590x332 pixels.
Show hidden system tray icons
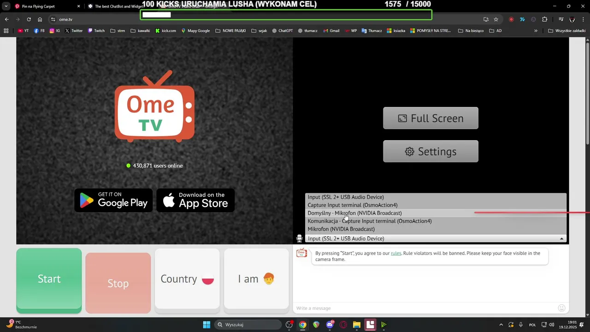501,325
